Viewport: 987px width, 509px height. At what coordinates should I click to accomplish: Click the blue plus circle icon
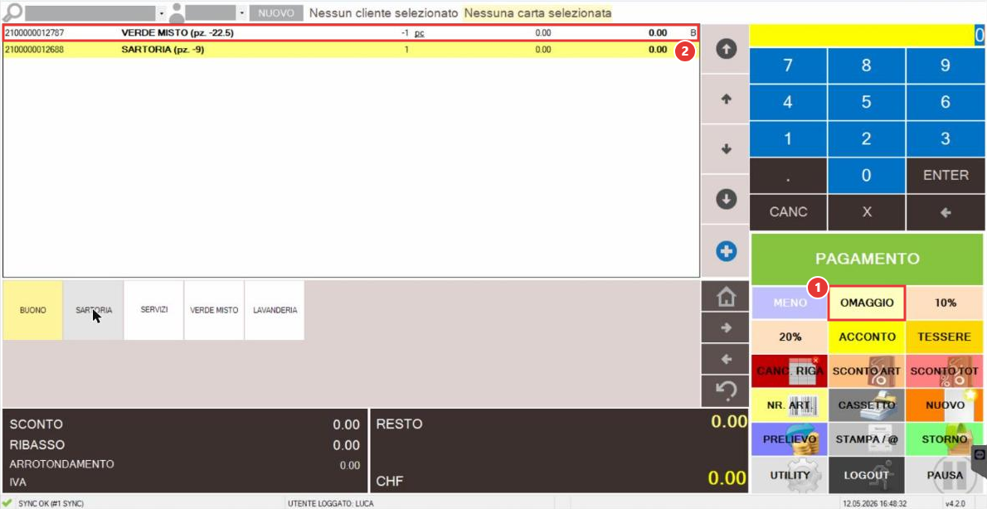point(727,252)
